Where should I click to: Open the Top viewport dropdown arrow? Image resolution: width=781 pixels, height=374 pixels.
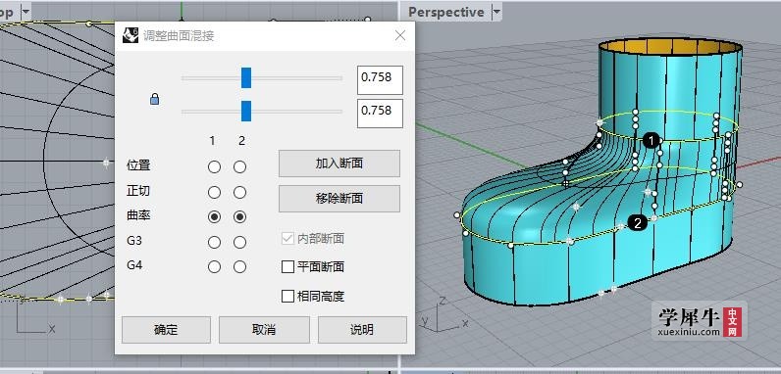tap(26, 12)
